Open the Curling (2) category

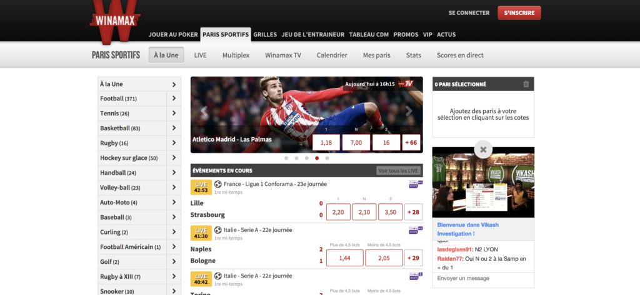(x=132, y=232)
